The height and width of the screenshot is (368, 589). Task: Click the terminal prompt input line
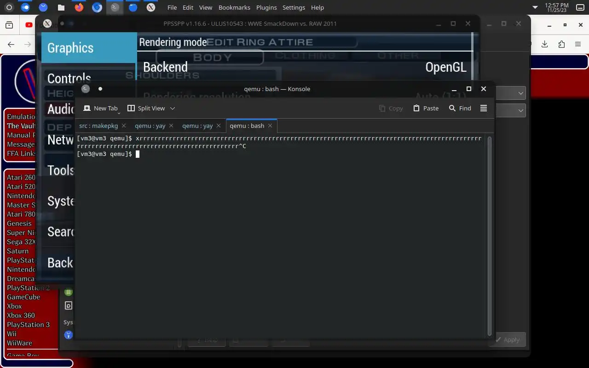279,154
